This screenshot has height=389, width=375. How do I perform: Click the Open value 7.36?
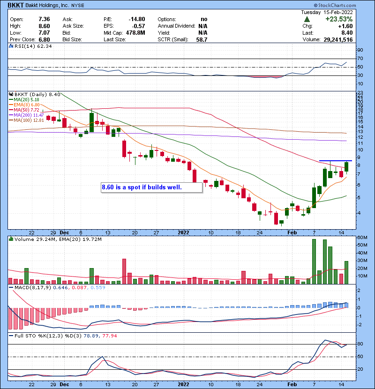click(44, 19)
